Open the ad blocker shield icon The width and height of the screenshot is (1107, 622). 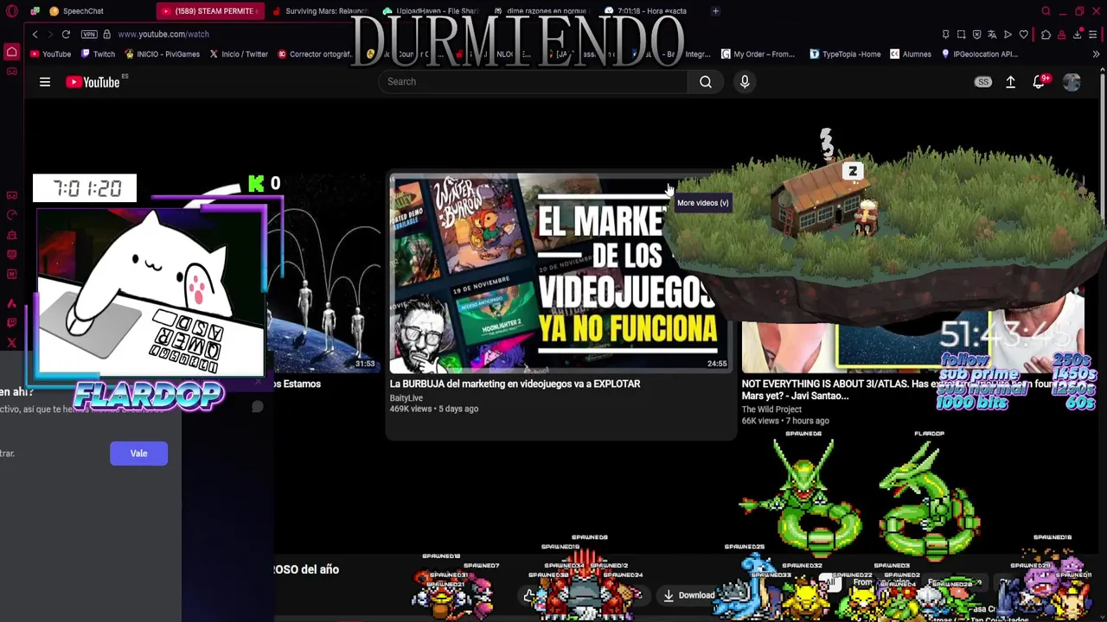click(x=976, y=34)
